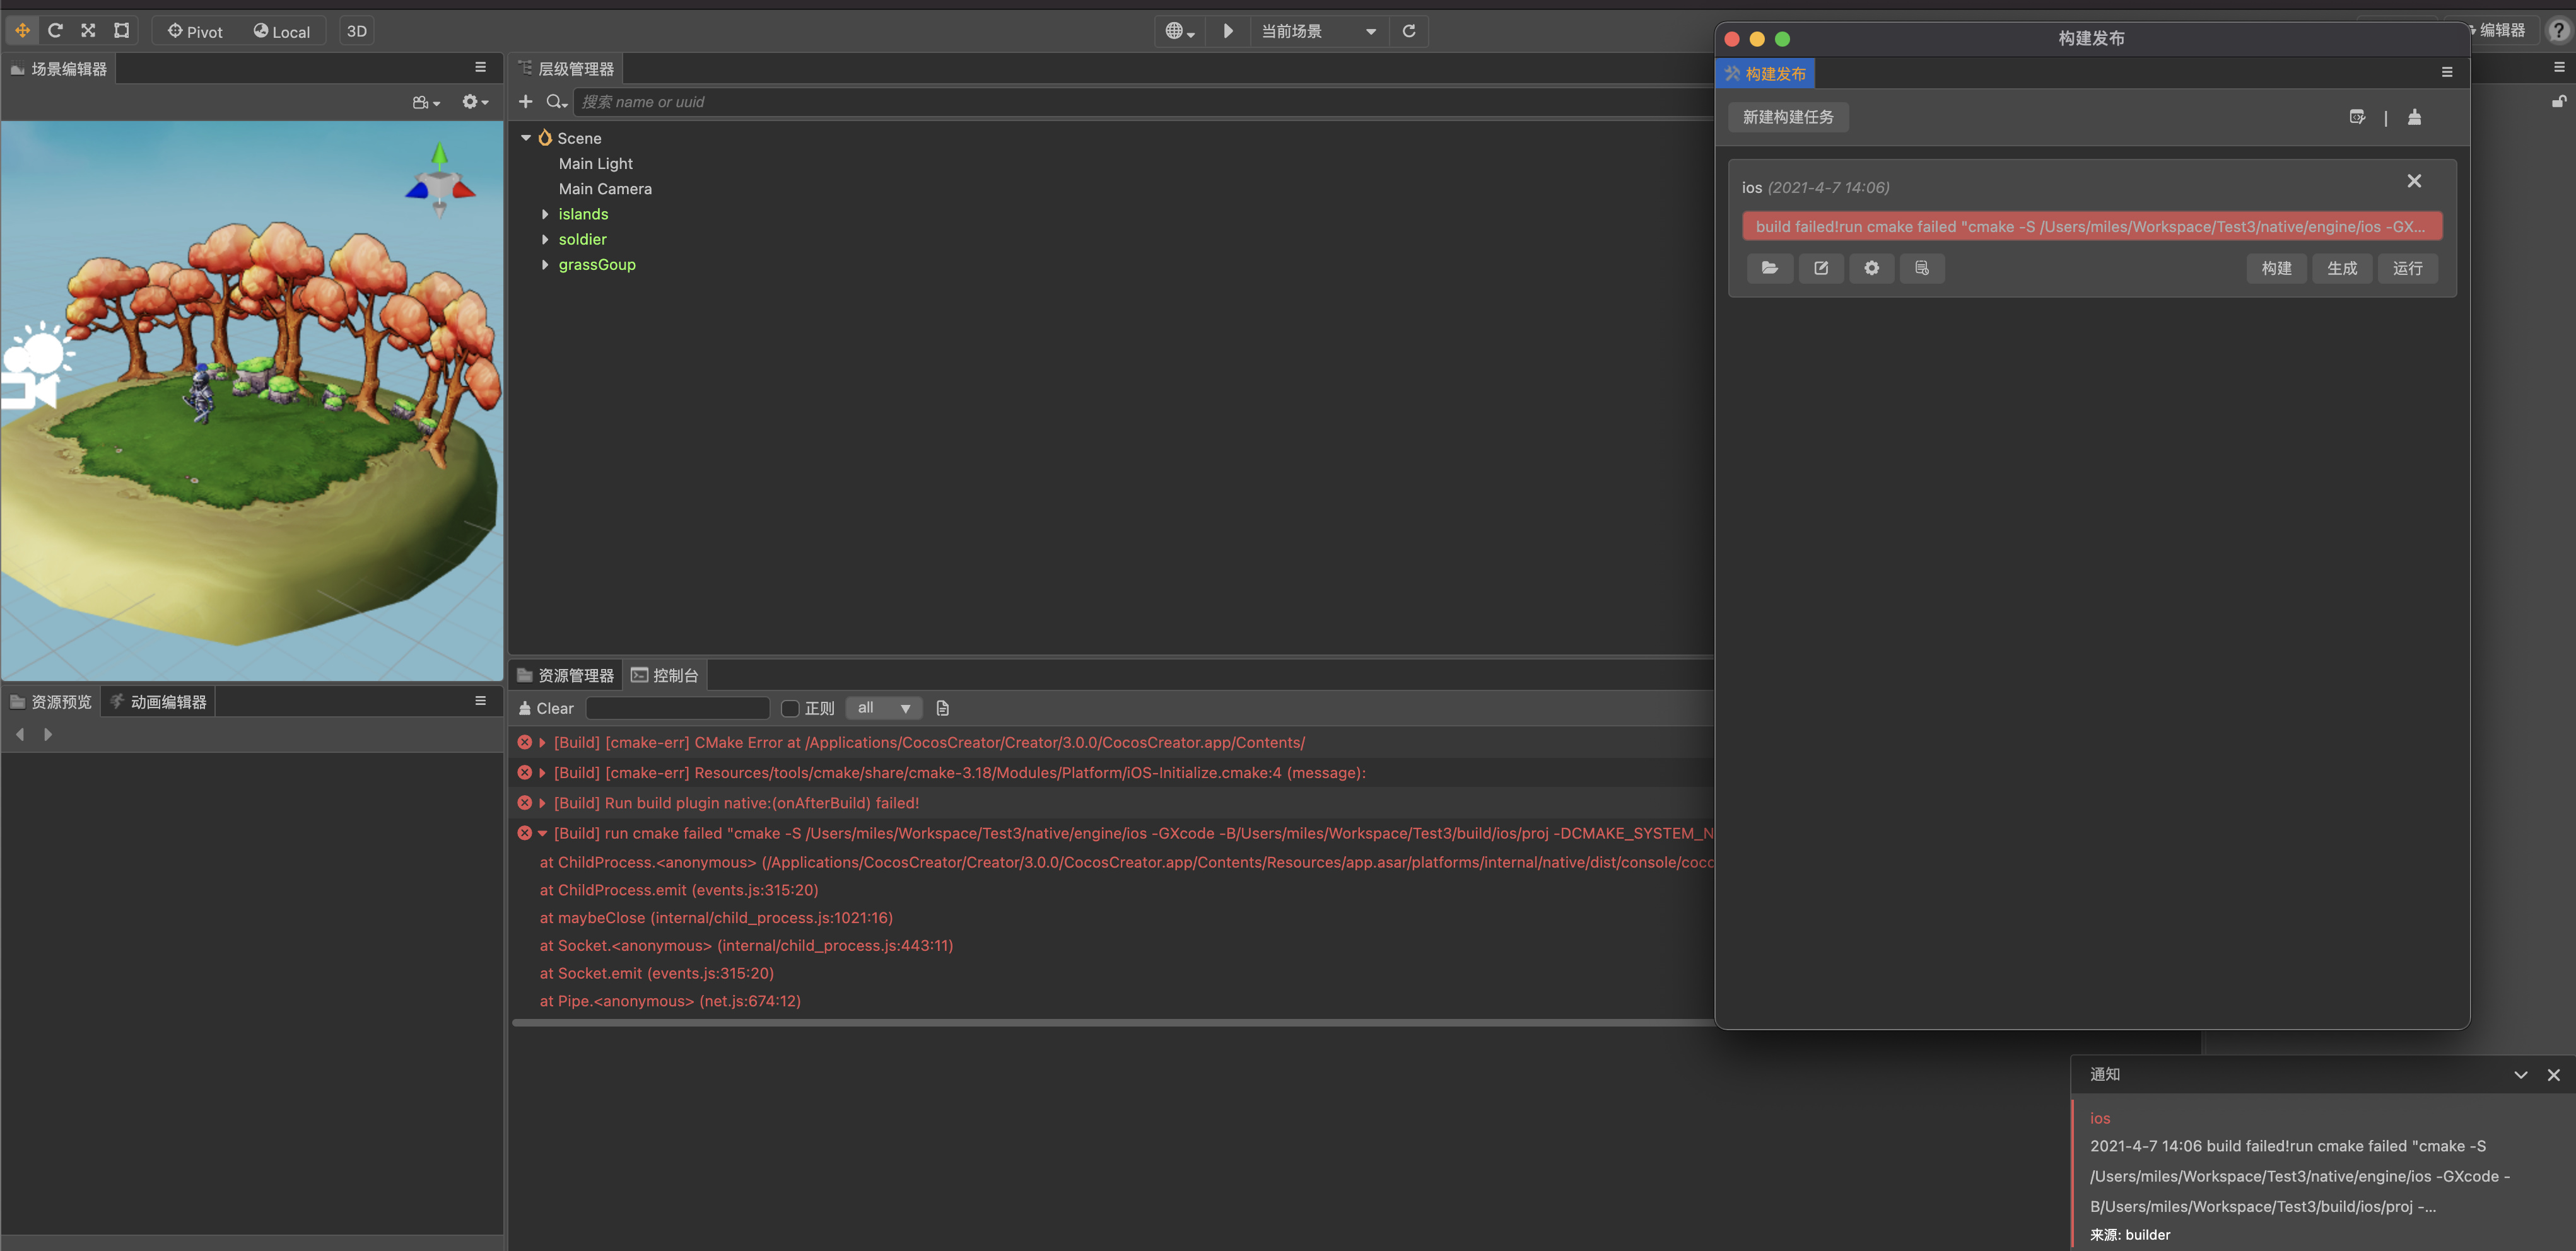Click the 构建 build button
The width and height of the screenshot is (2576, 1251).
click(x=2276, y=268)
